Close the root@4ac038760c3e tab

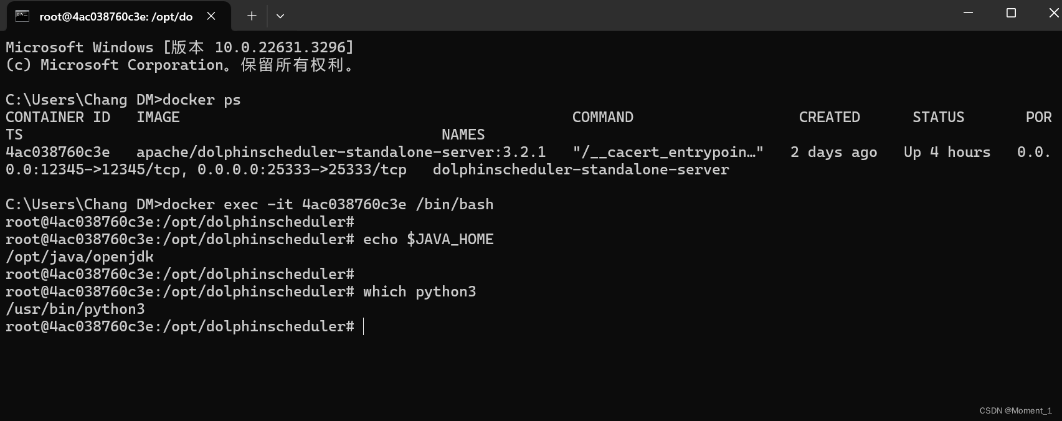click(211, 16)
